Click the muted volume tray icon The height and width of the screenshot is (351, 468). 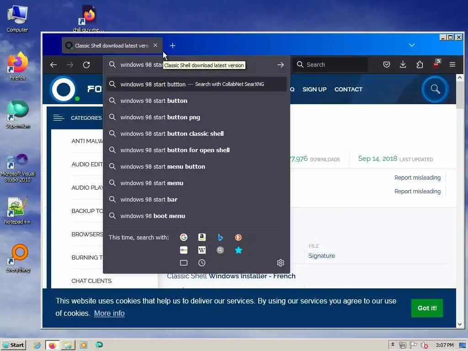(424, 346)
